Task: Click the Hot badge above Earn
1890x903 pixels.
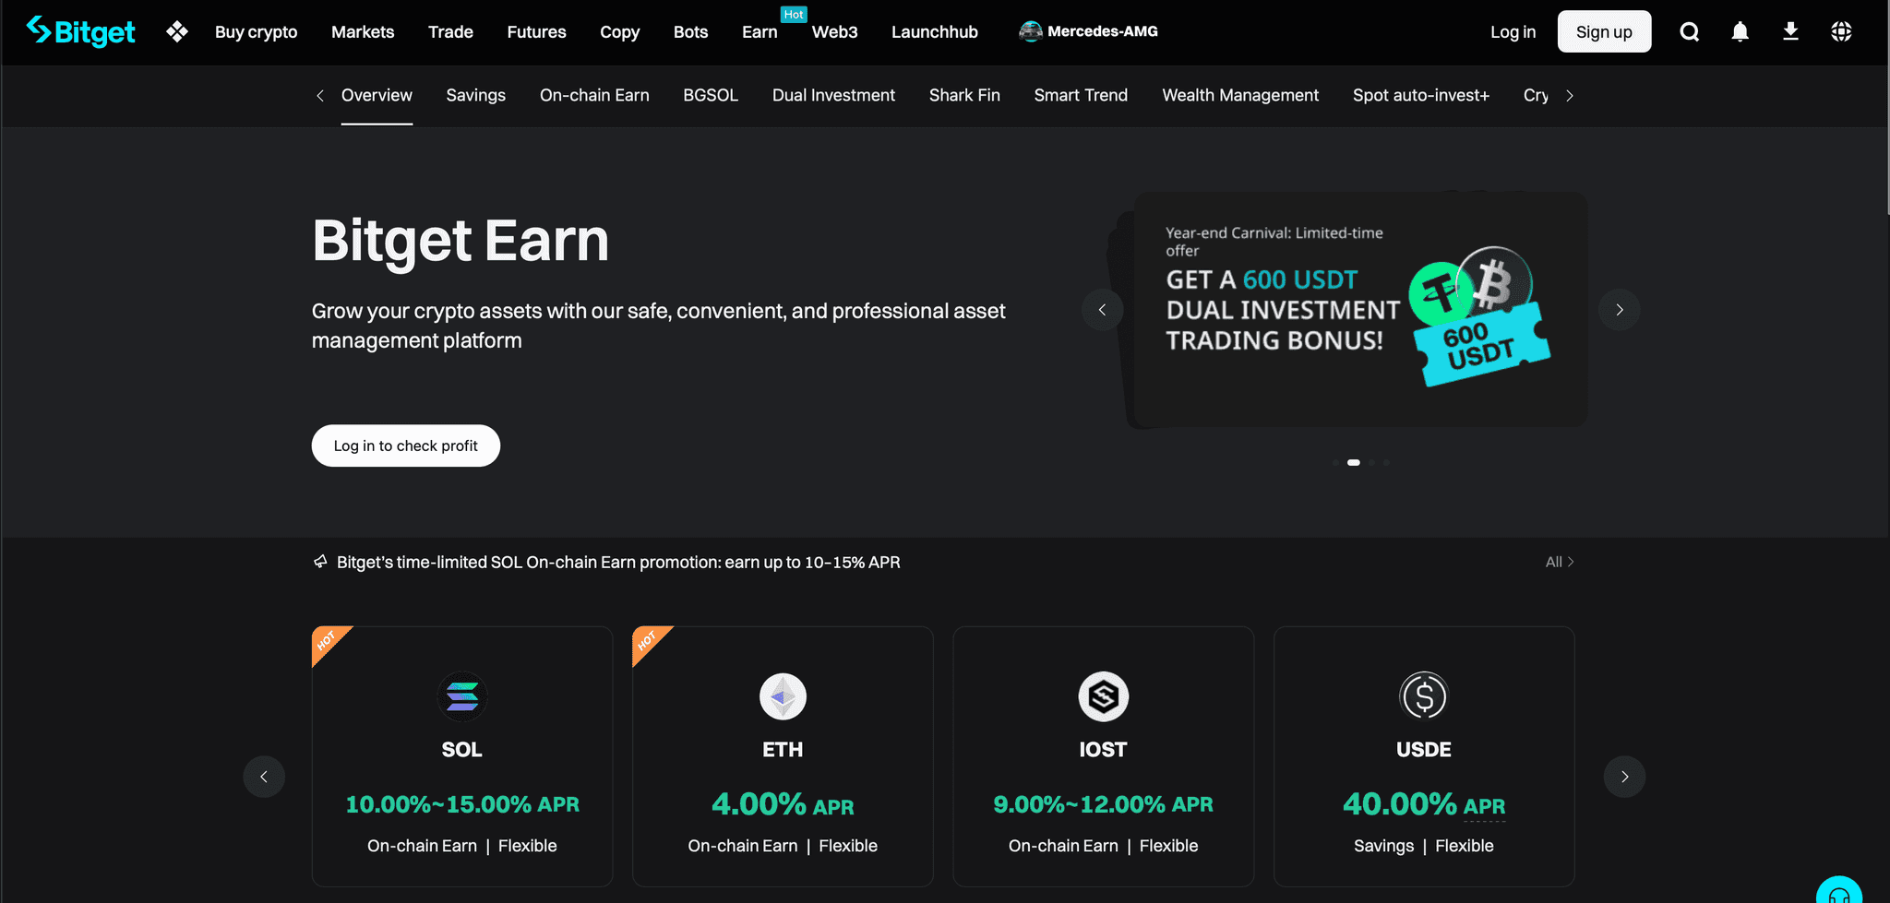Action: (x=794, y=15)
